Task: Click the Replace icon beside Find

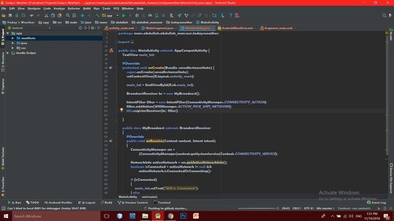Action: point(74,15)
